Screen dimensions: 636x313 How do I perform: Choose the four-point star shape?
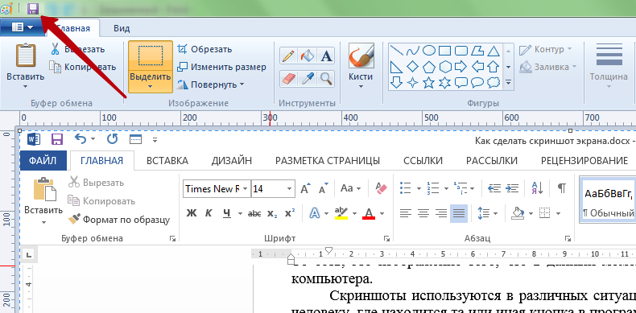pyautogui.click(x=412, y=83)
